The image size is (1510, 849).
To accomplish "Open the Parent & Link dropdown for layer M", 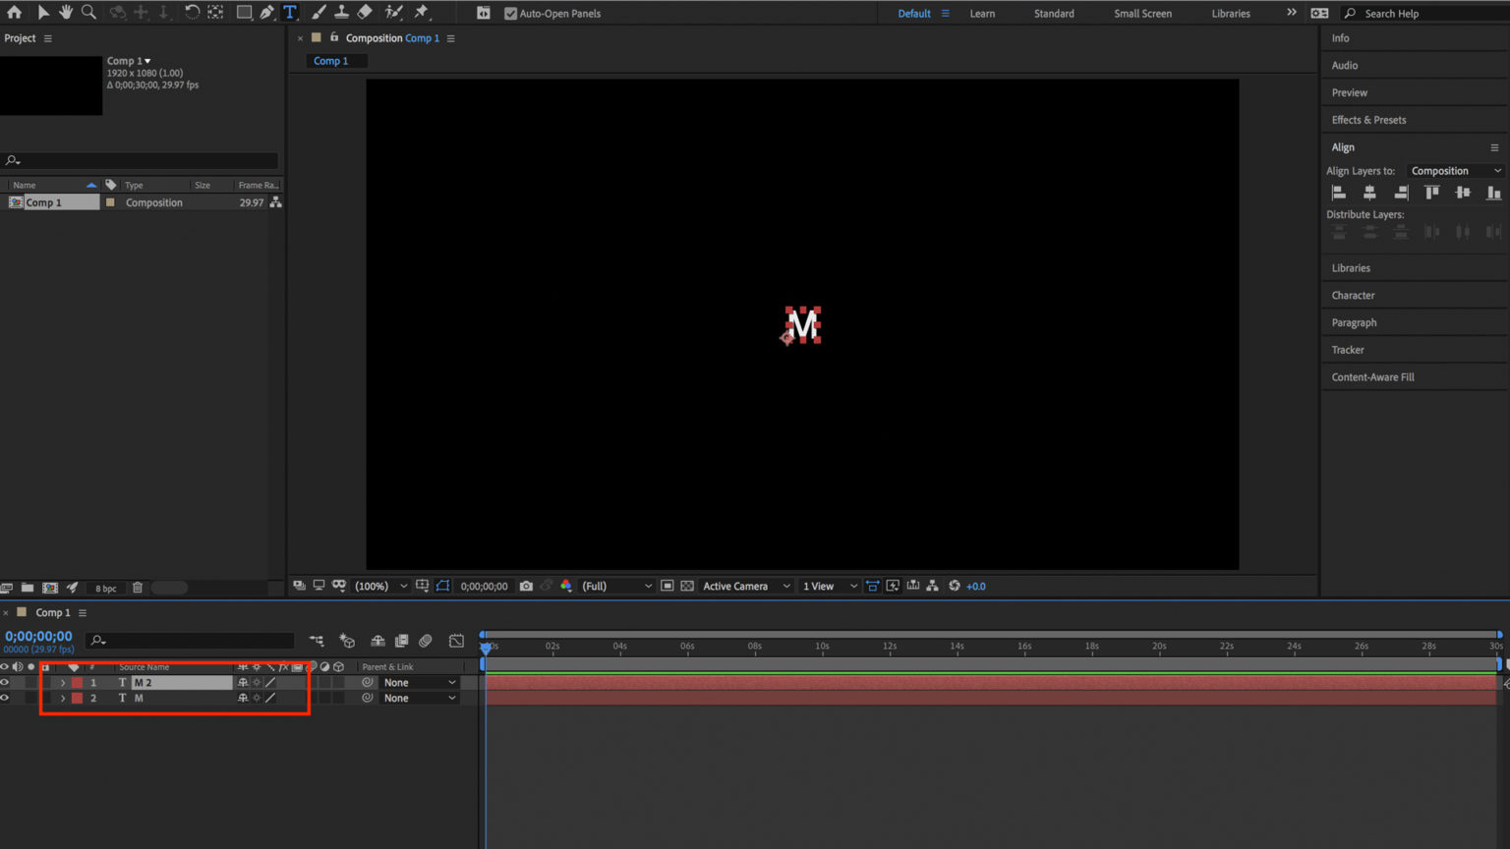I will pyautogui.click(x=419, y=698).
